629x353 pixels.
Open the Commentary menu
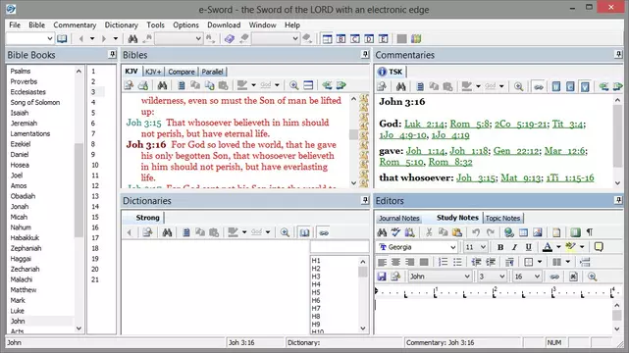(x=75, y=25)
